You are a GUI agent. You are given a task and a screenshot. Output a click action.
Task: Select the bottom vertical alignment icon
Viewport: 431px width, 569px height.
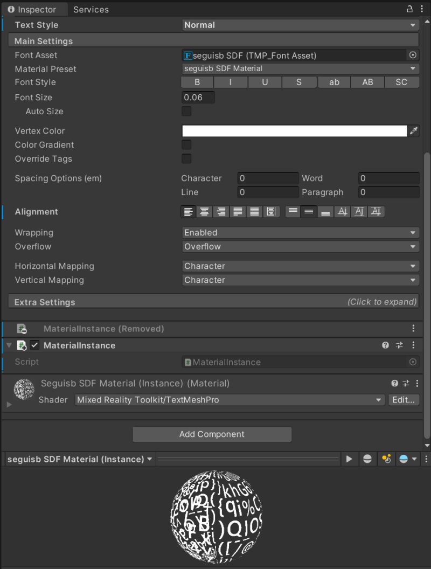point(325,211)
